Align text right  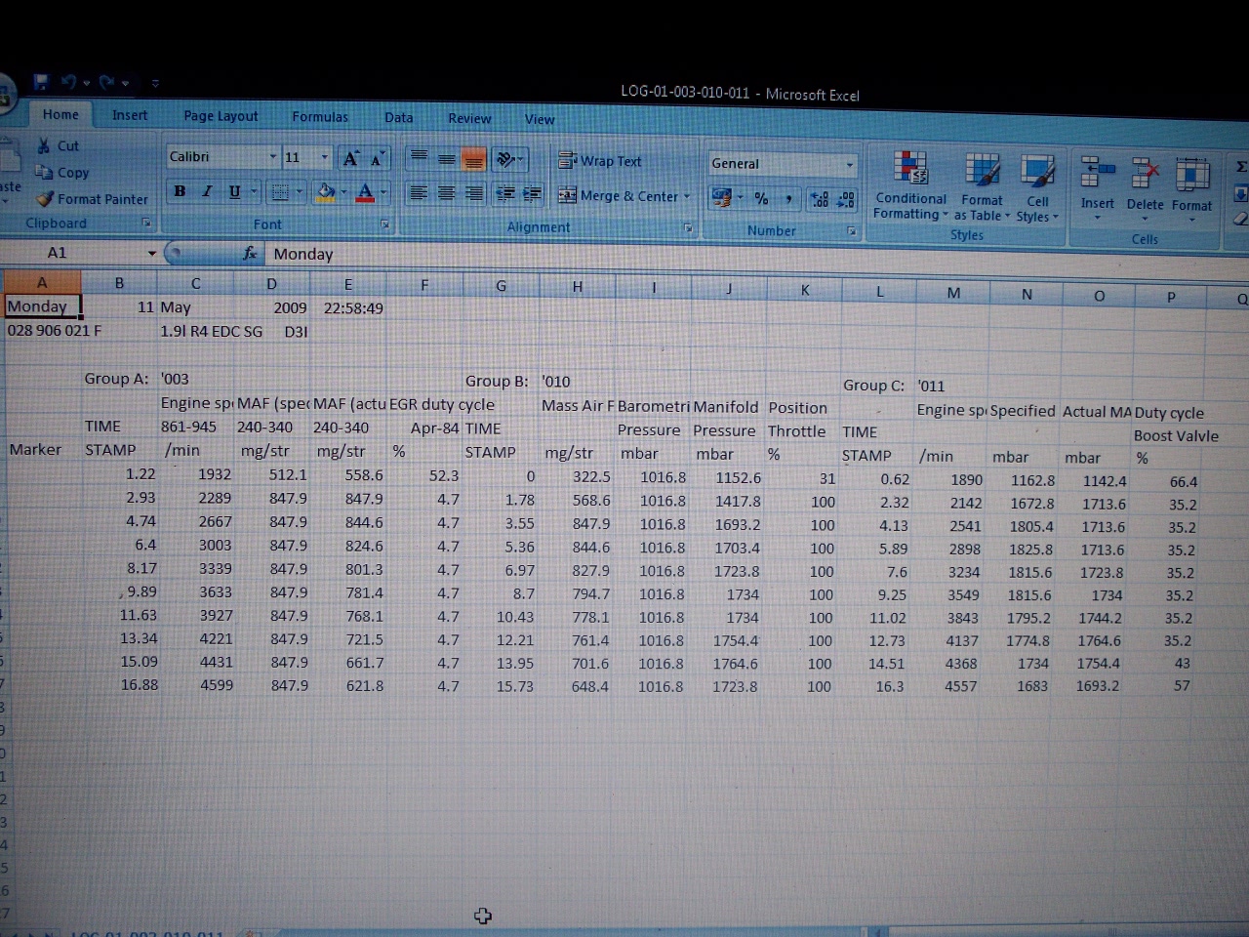tap(473, 193)
